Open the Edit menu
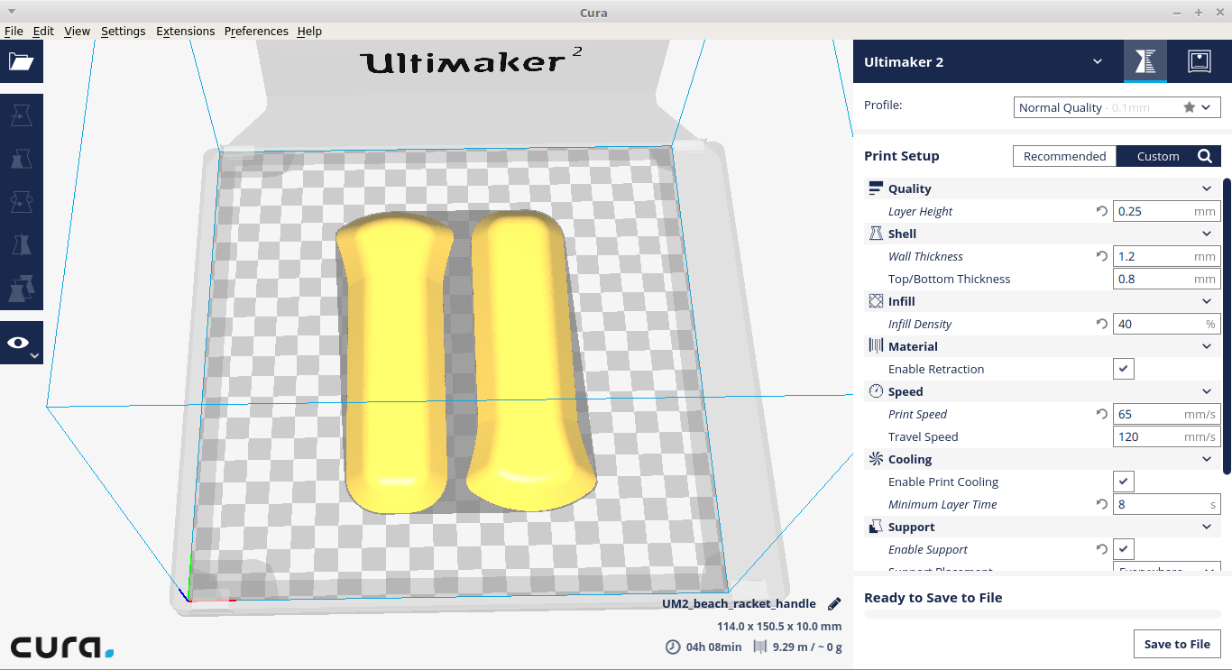Screen dimensions: 1232x670 [x=43, y=31]
